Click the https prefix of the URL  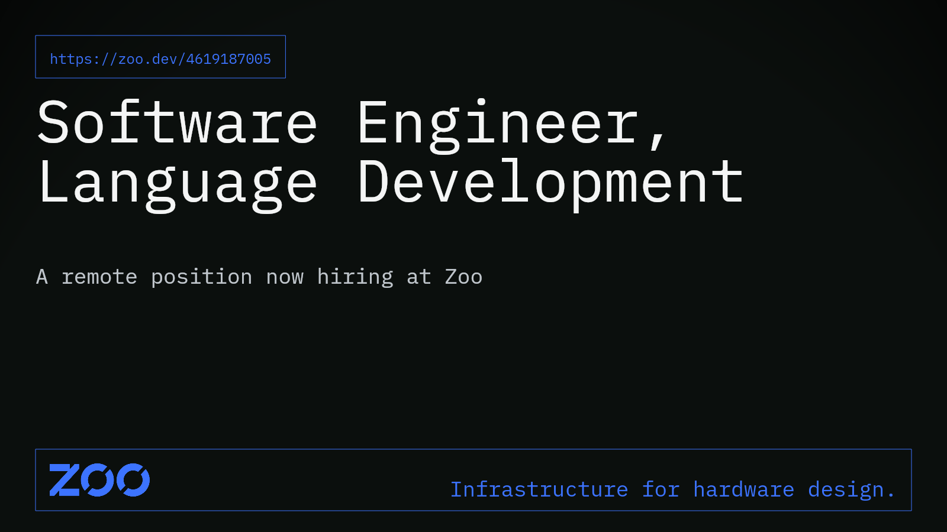pyautogui.click(x=71, y=59)
